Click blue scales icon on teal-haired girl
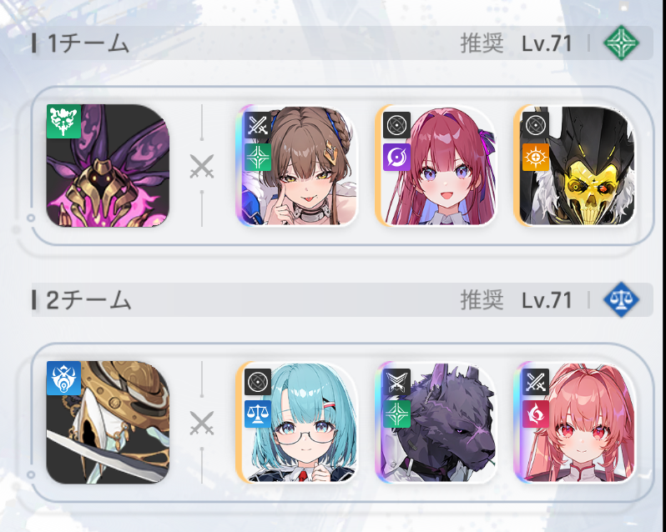The width and height of the screenshot is (666, 532). [x=258, y=414]
